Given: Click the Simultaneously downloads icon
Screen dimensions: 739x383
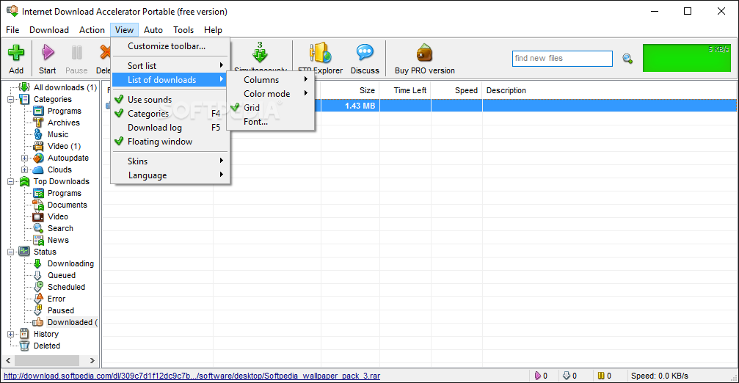Looking at the screenshot, I should pos(260,52).
